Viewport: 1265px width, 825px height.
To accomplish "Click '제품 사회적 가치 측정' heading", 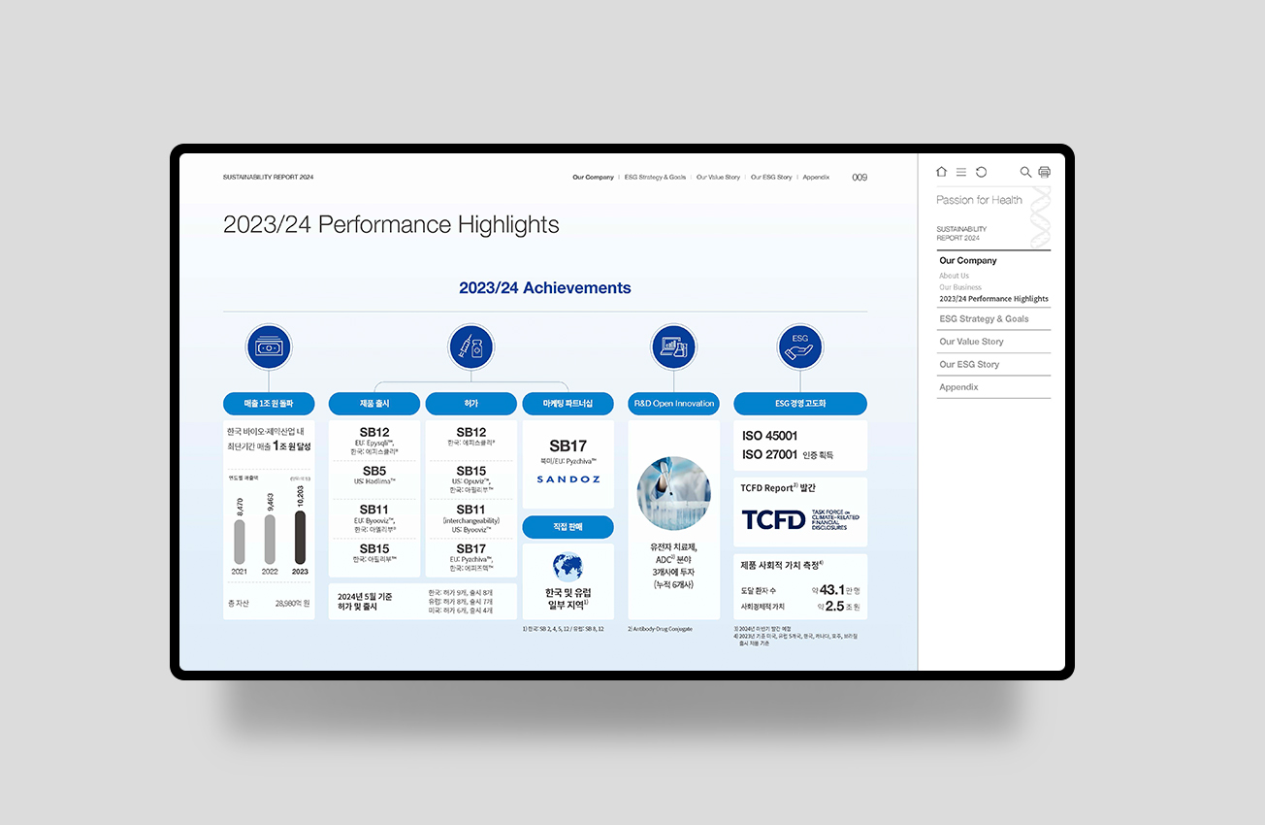I will tap(782, 565).
